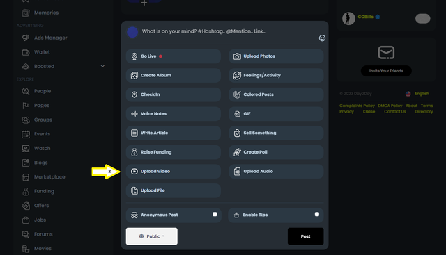446x255 pixels.
Task: Open the DMCA Policy link
Action: pos(390,106)
